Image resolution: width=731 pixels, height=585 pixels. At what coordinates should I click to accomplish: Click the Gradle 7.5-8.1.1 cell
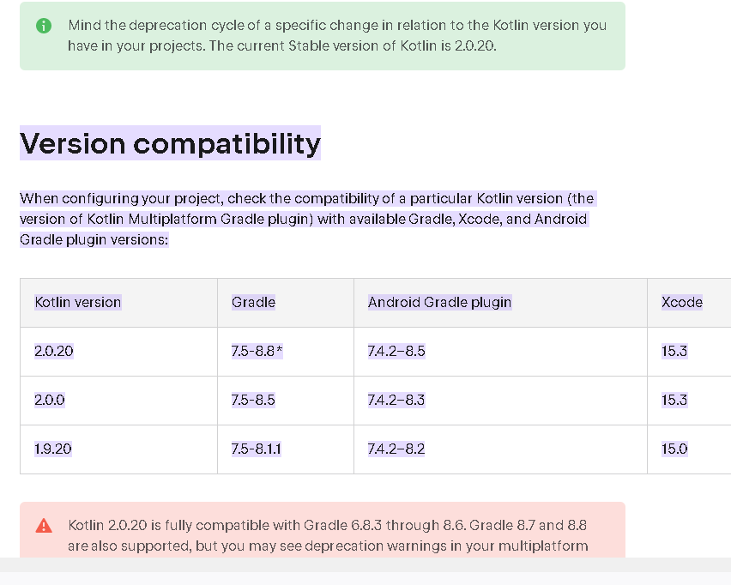pyautogui.click(x=257, y=449)
